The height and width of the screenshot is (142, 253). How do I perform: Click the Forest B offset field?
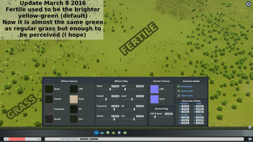pos(200,123)
